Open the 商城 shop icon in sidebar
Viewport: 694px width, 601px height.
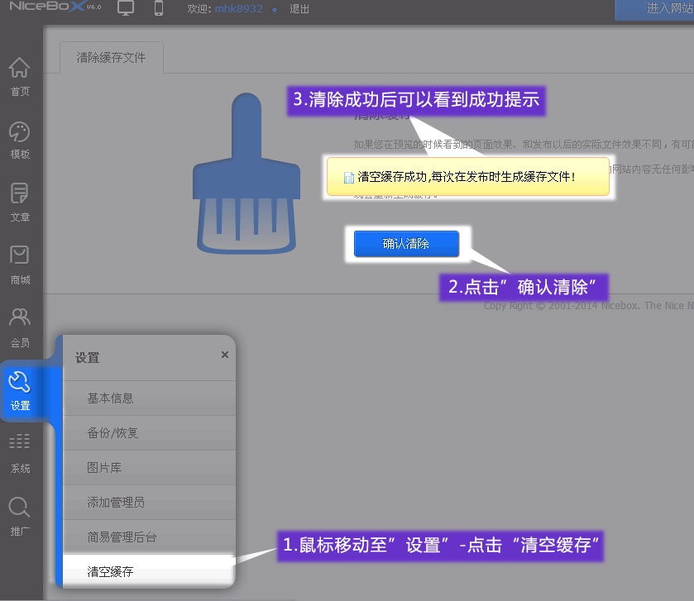tap(20, 258)
